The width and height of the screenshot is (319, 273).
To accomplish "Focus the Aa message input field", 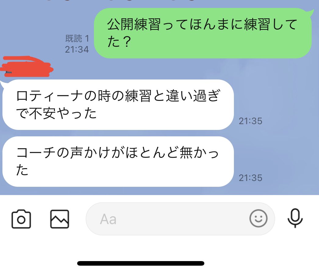I will pyautogui.click(x=180, y=219).
